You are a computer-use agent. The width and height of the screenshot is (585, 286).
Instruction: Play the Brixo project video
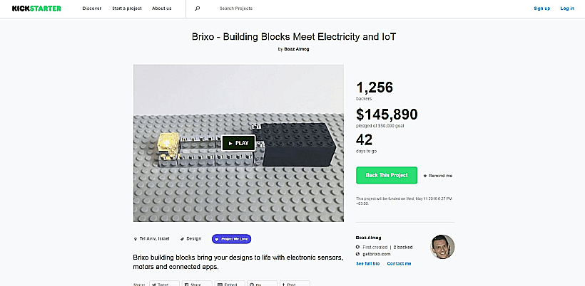pyautogui.click(x=238, y=142)
